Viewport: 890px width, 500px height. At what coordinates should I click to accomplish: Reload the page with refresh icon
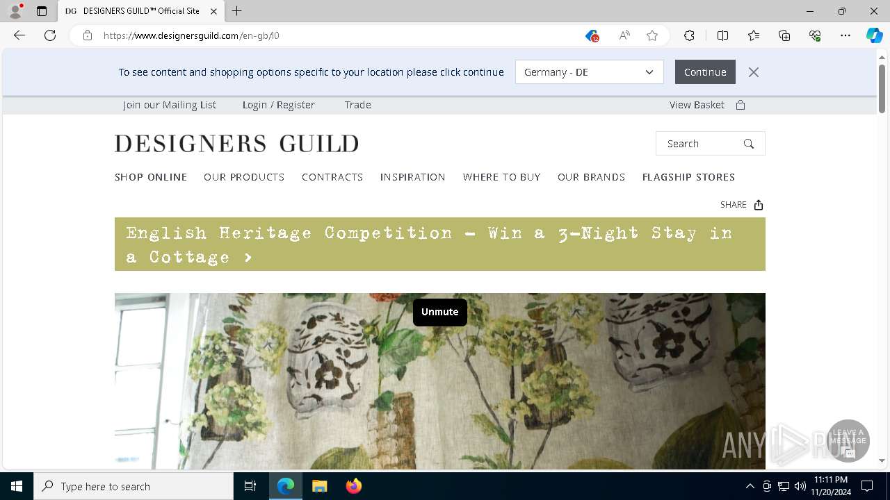[50, 35]
